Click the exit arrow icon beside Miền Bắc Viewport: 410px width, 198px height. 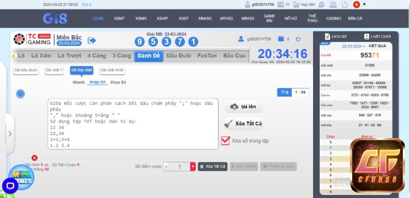[92, 41]
